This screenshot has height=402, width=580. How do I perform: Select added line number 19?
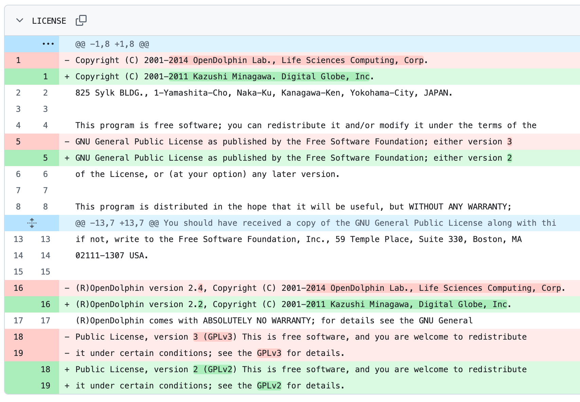click(46, 386)
